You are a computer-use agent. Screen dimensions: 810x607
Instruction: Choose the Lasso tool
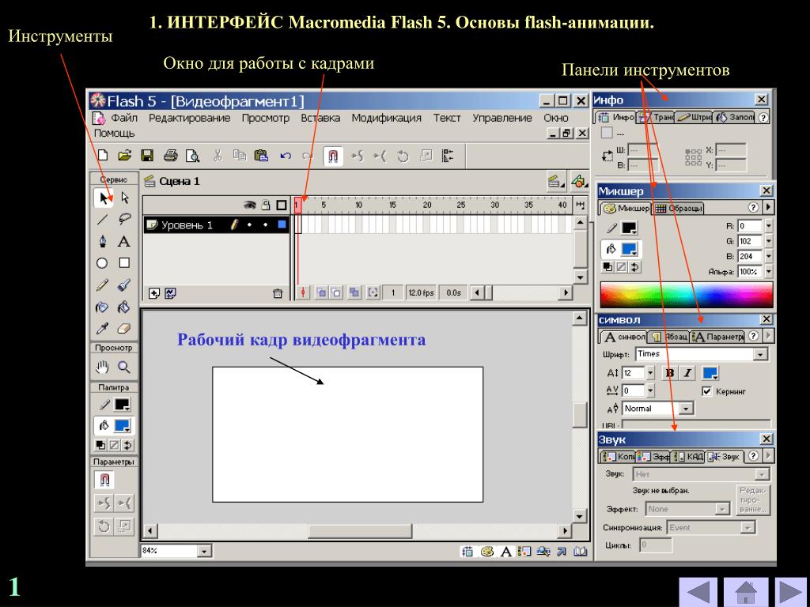124,220
